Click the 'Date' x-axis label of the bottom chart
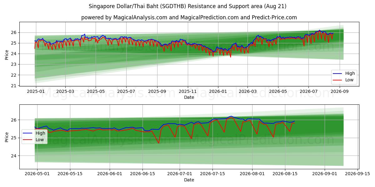Image resolution: width=375 pixels, height=187 pixels. click(x=189, y=180)
